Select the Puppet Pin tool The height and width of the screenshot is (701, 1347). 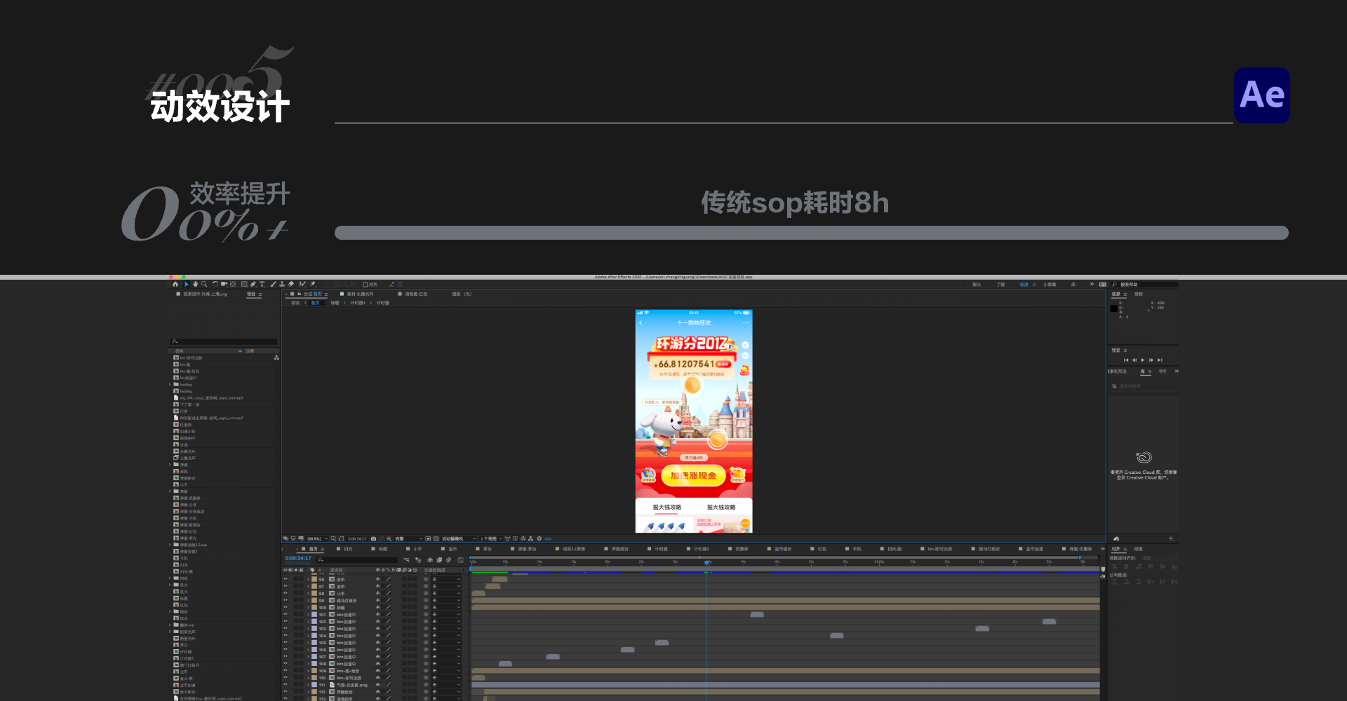(313, 284)
